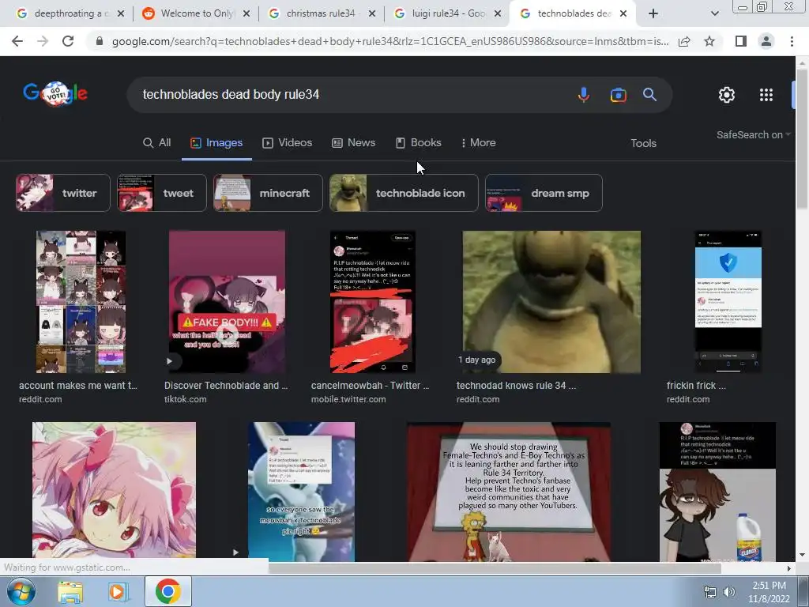This screenshot has width=809, height=607.
Task: Search by voice with the microphone icon
Action: (584, 95)
